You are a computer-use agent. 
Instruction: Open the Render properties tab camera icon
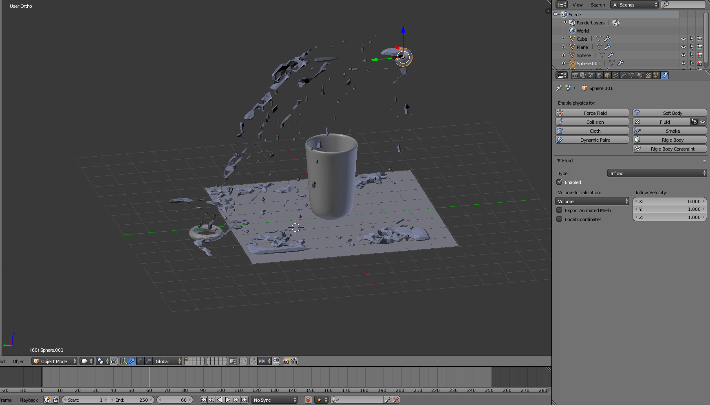575,75
